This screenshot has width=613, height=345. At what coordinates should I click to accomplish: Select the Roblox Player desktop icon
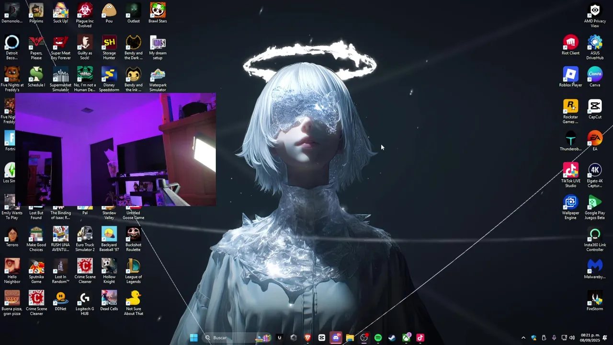(570, 77)
